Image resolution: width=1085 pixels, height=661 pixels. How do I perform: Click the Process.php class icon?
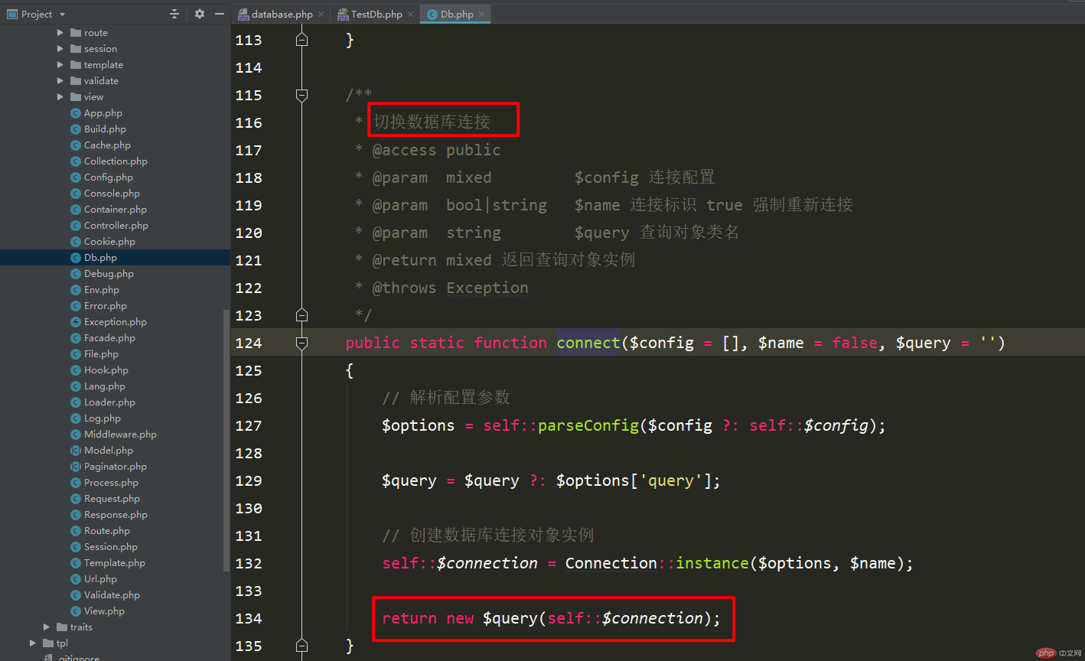pos(76,483)
